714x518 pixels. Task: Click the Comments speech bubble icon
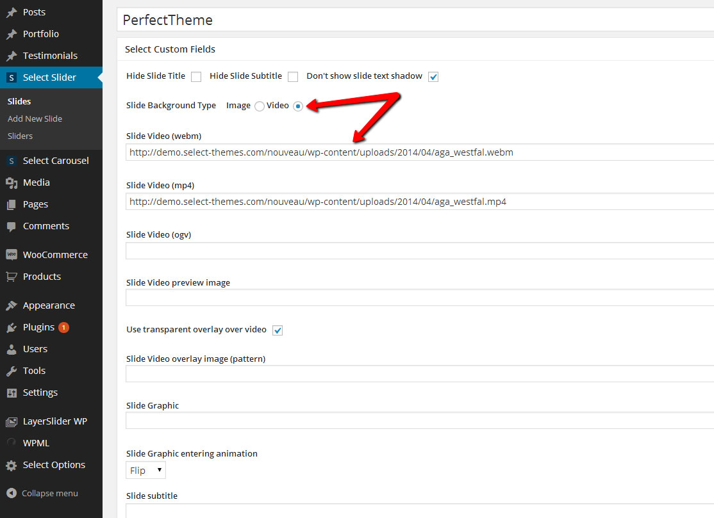12,226
